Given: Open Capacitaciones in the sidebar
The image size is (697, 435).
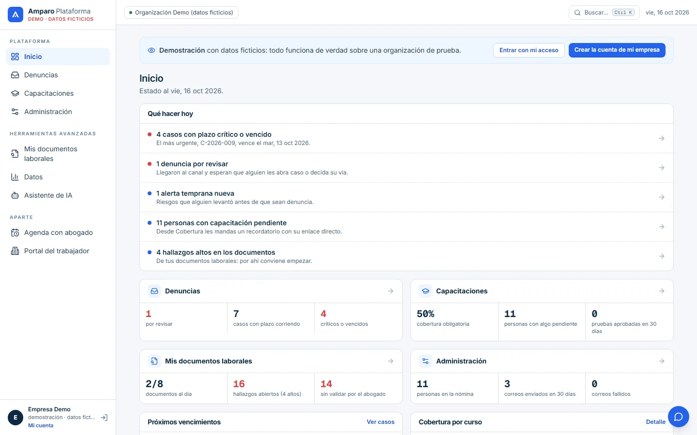Looking at the screenshot, I should [x=58, y=93].
